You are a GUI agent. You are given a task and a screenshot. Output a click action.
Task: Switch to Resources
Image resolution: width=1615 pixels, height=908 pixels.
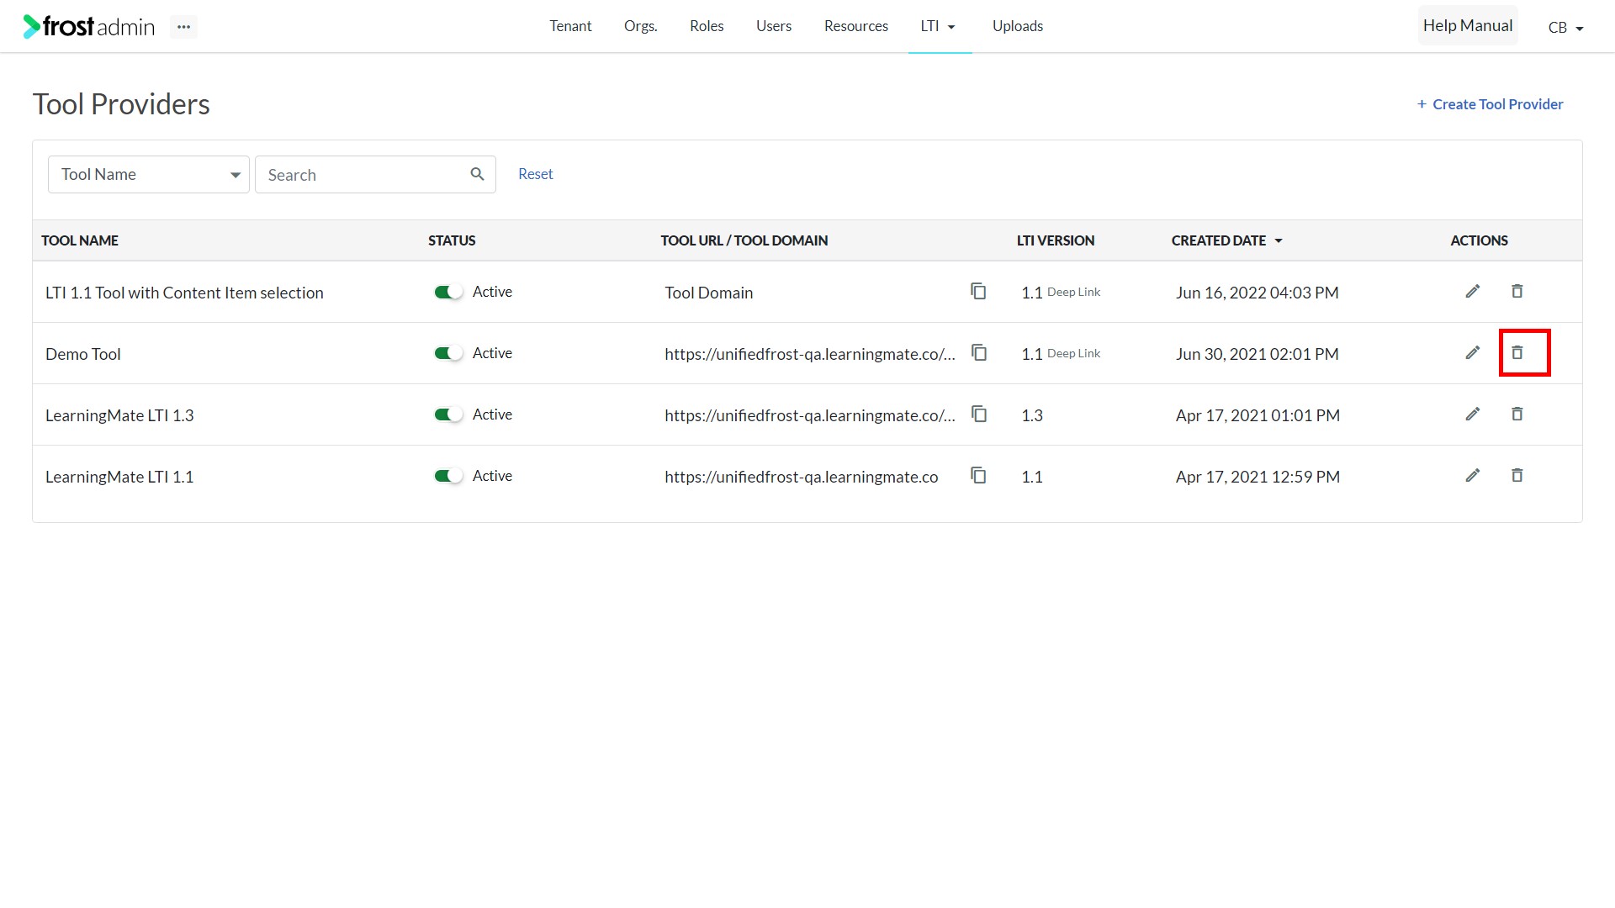(x=855, y=26)
